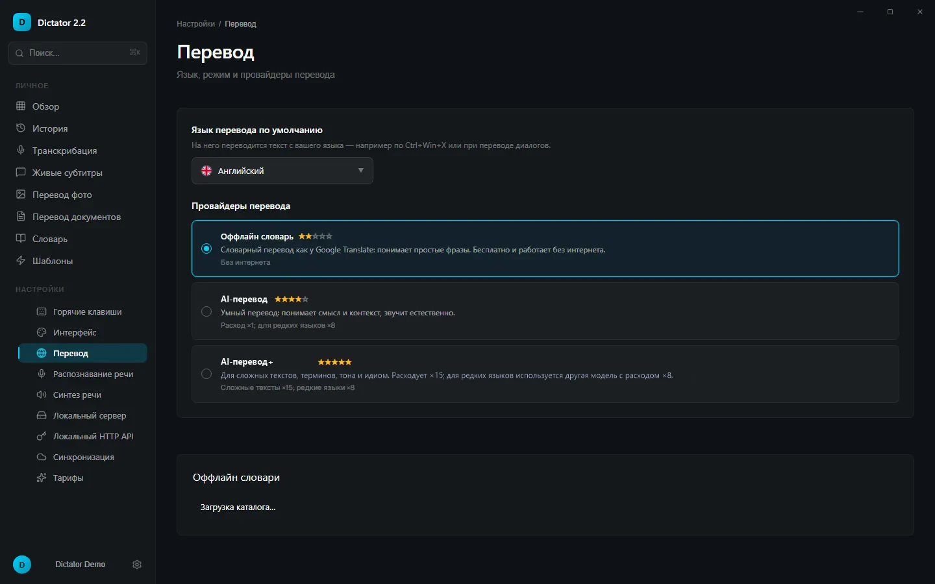This screenshot has height=584, width=935.
Task: Open Тарифы settings
Action: [x=82, y=478]
